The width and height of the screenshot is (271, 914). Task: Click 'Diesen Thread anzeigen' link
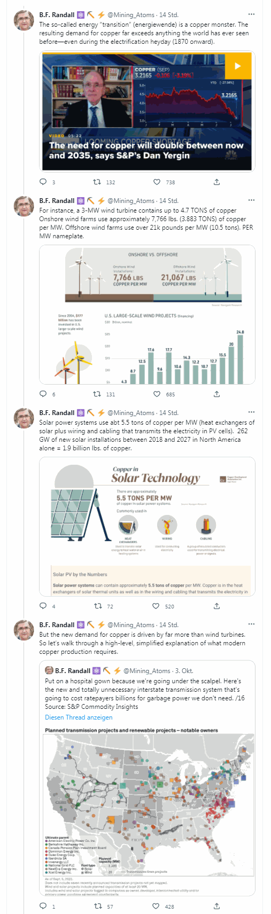(79, 717)
